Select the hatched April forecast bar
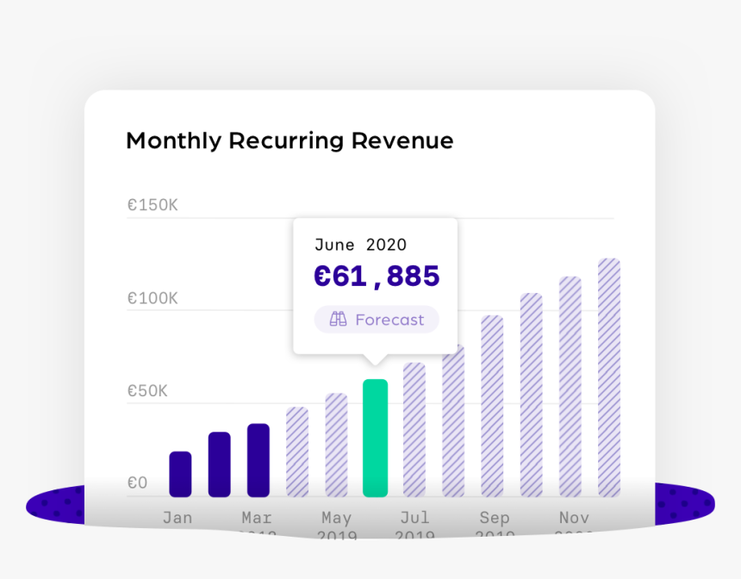Screen dimensions: 741x579 coord(297,451)
